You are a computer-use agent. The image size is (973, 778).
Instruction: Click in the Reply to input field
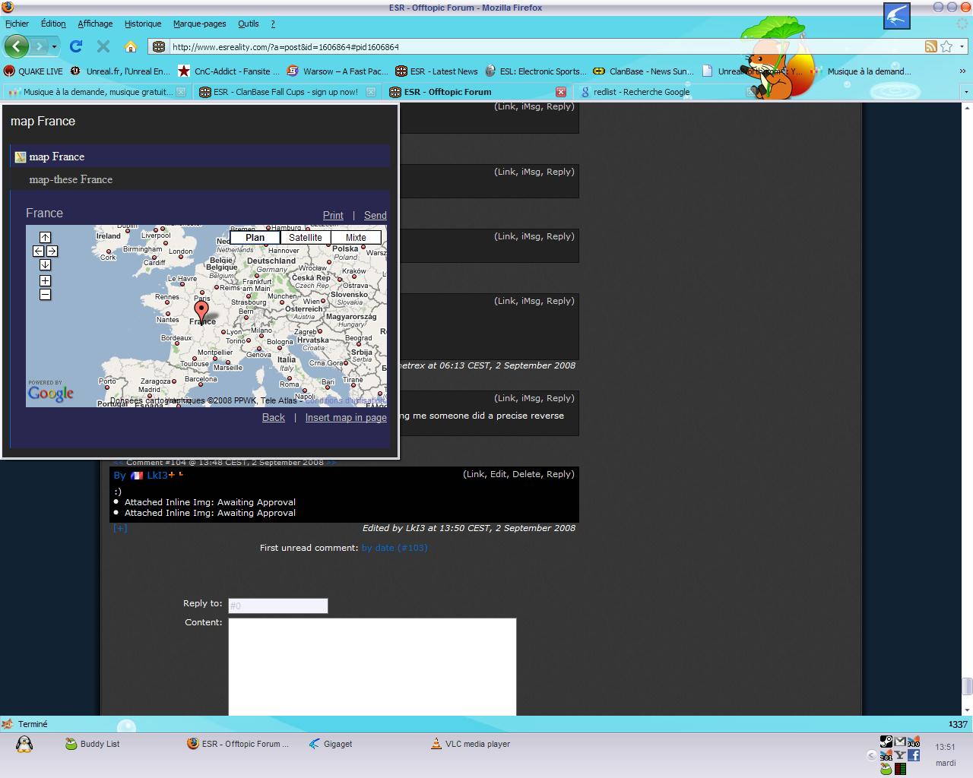click(x=277, y=606)
